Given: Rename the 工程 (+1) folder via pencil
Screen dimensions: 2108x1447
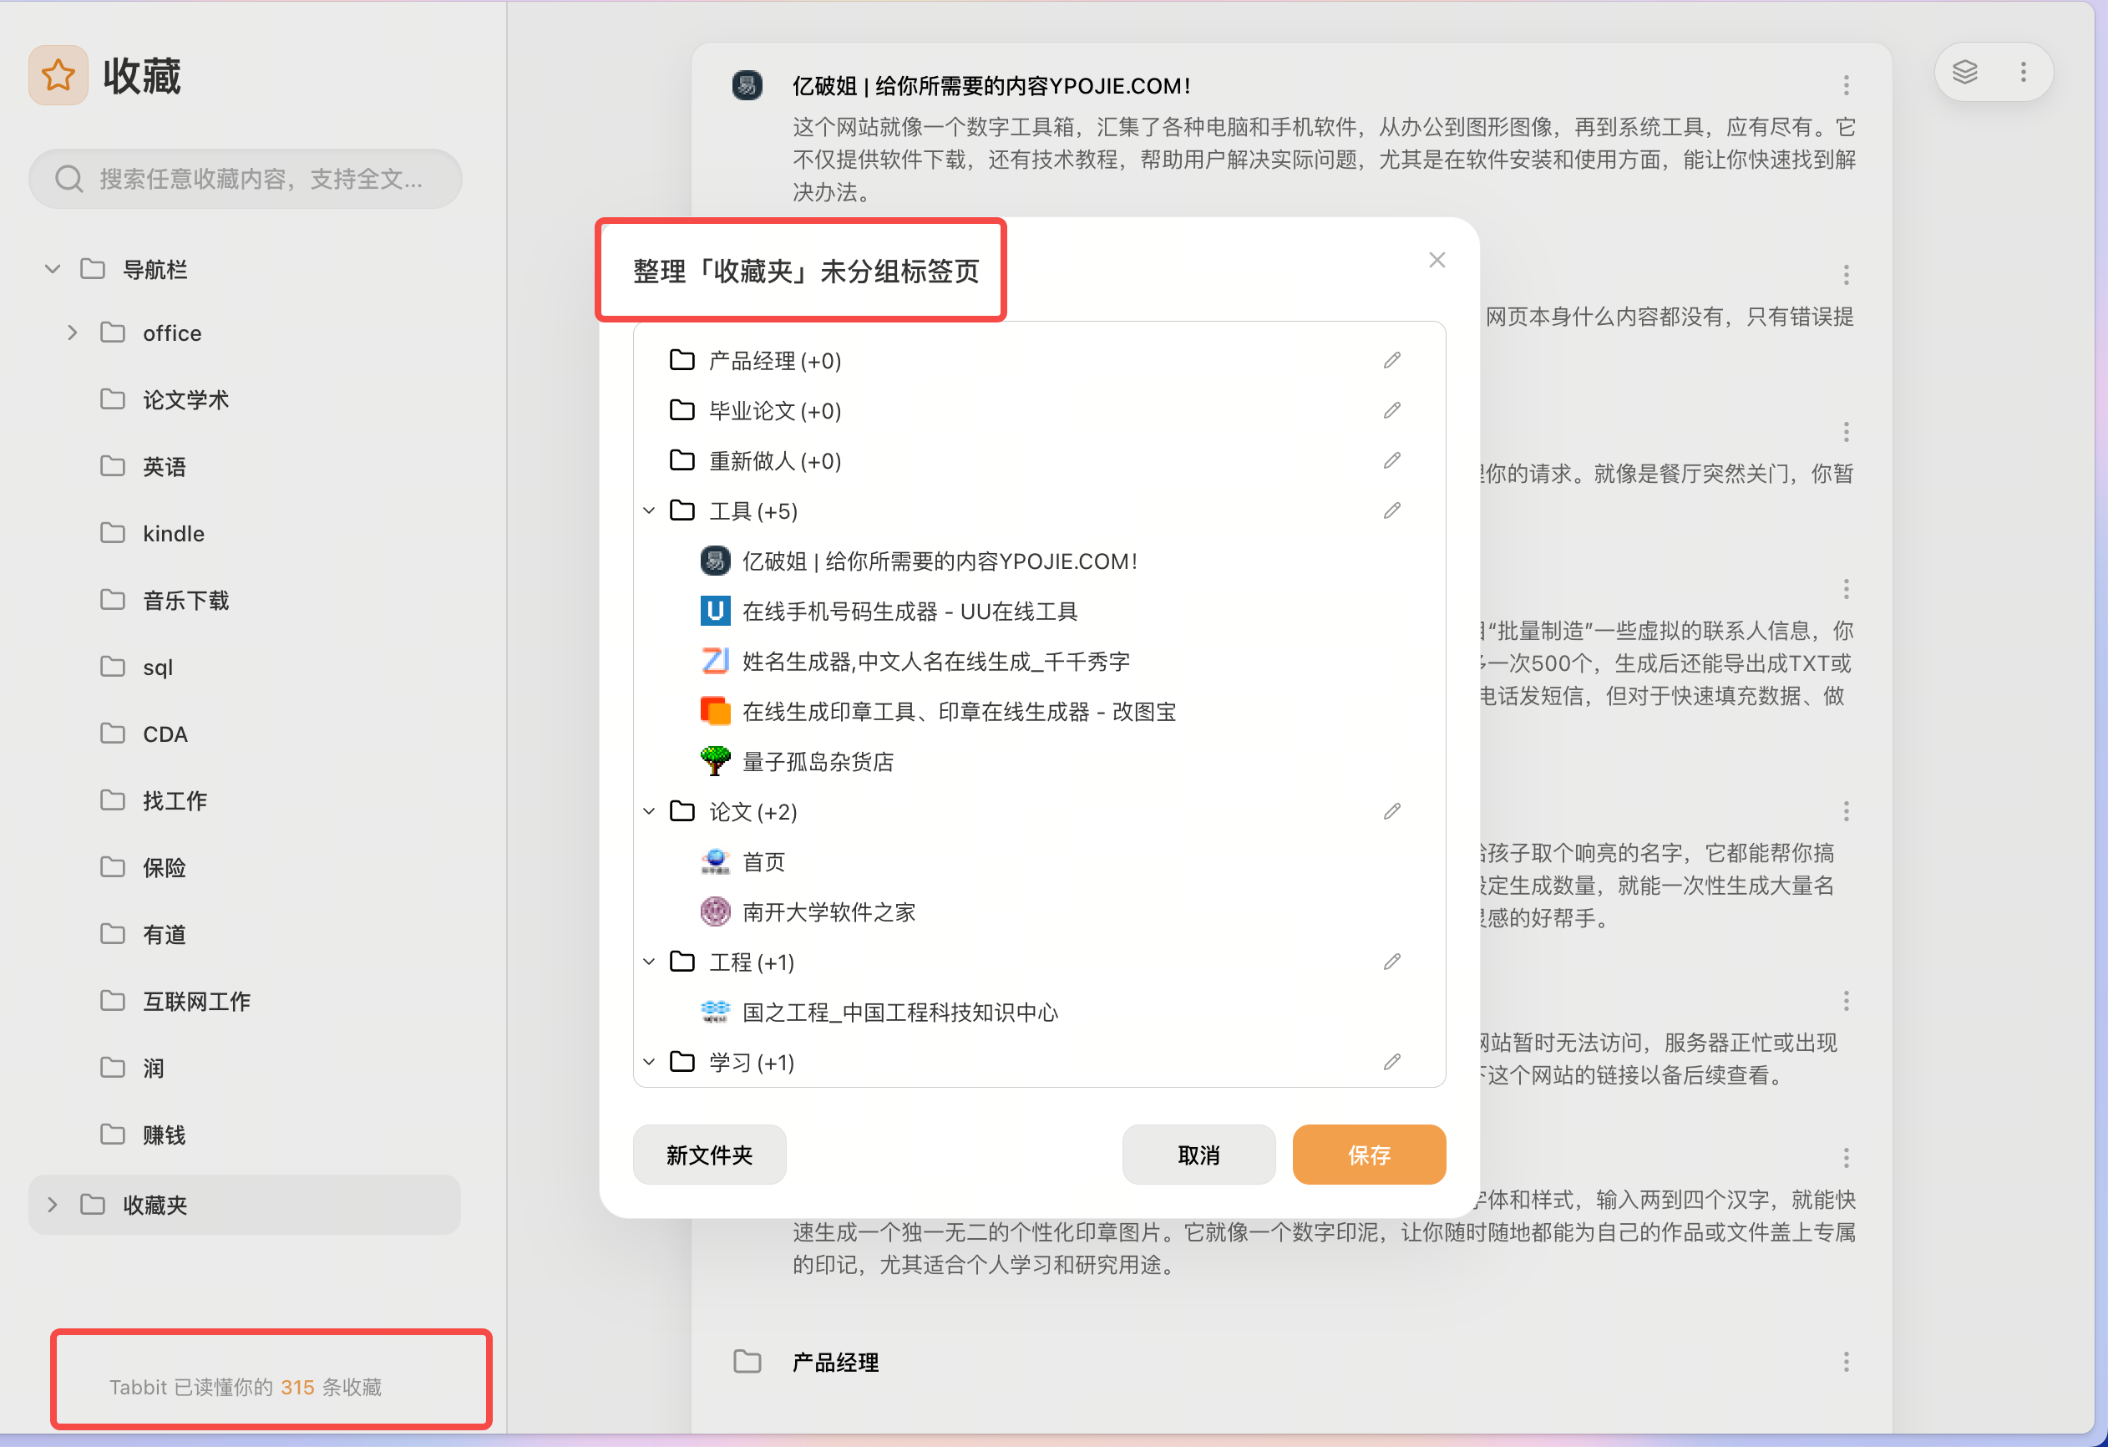Looking at the screenshot, I should click(1392, 962).
